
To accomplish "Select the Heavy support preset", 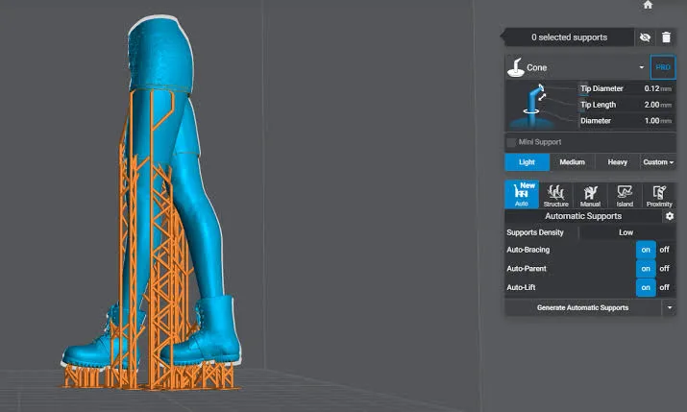I will coord(617,162).
